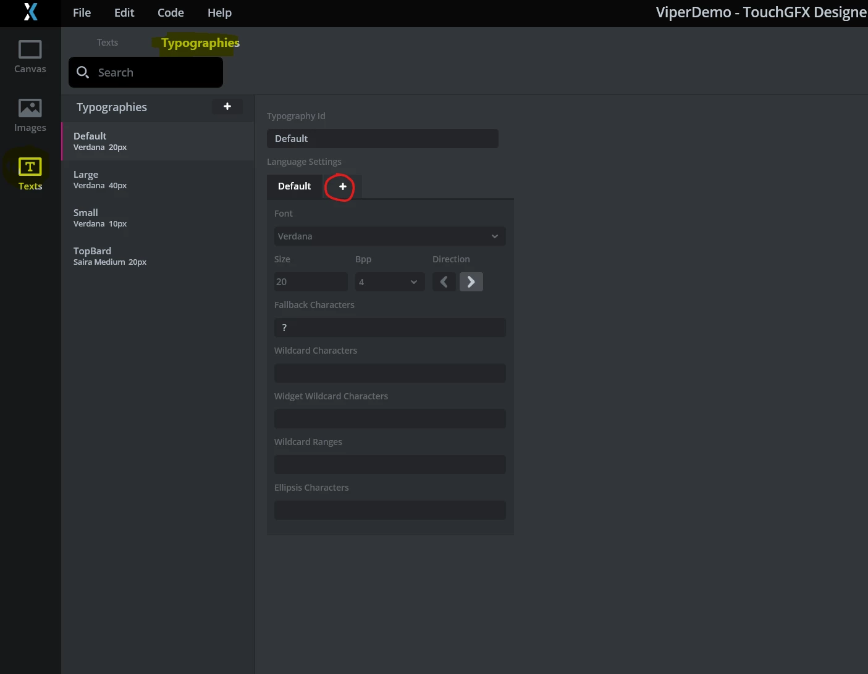
Task: Open the Font dropdown showing Verdana
Action: click(x=390, y=236)
